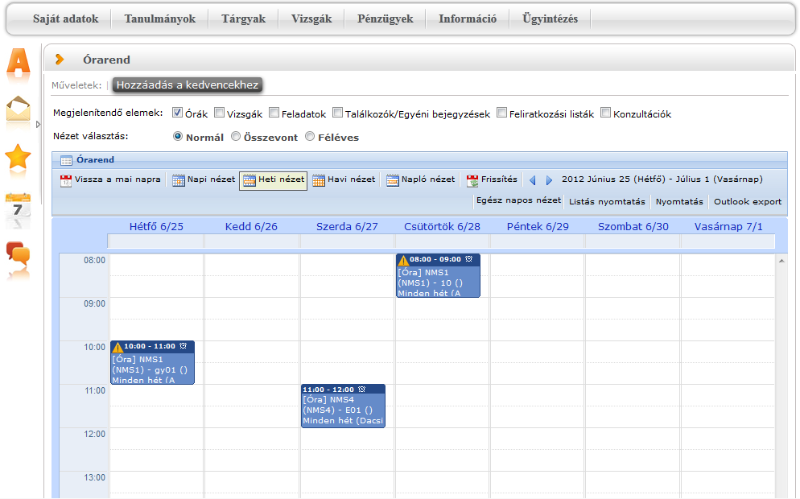Screen dimensions: 800x499
Task: Enable Találkozók/Egyéni bejegyzések checkbox
Action: click(x=337, y=113)
